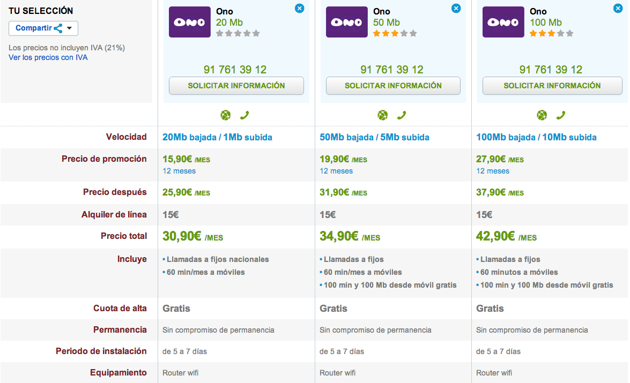Screen dimensions: 630x383
Task: Click '60 minutos a móviles' in 100 Mb plan
Action: coord(519,272)
